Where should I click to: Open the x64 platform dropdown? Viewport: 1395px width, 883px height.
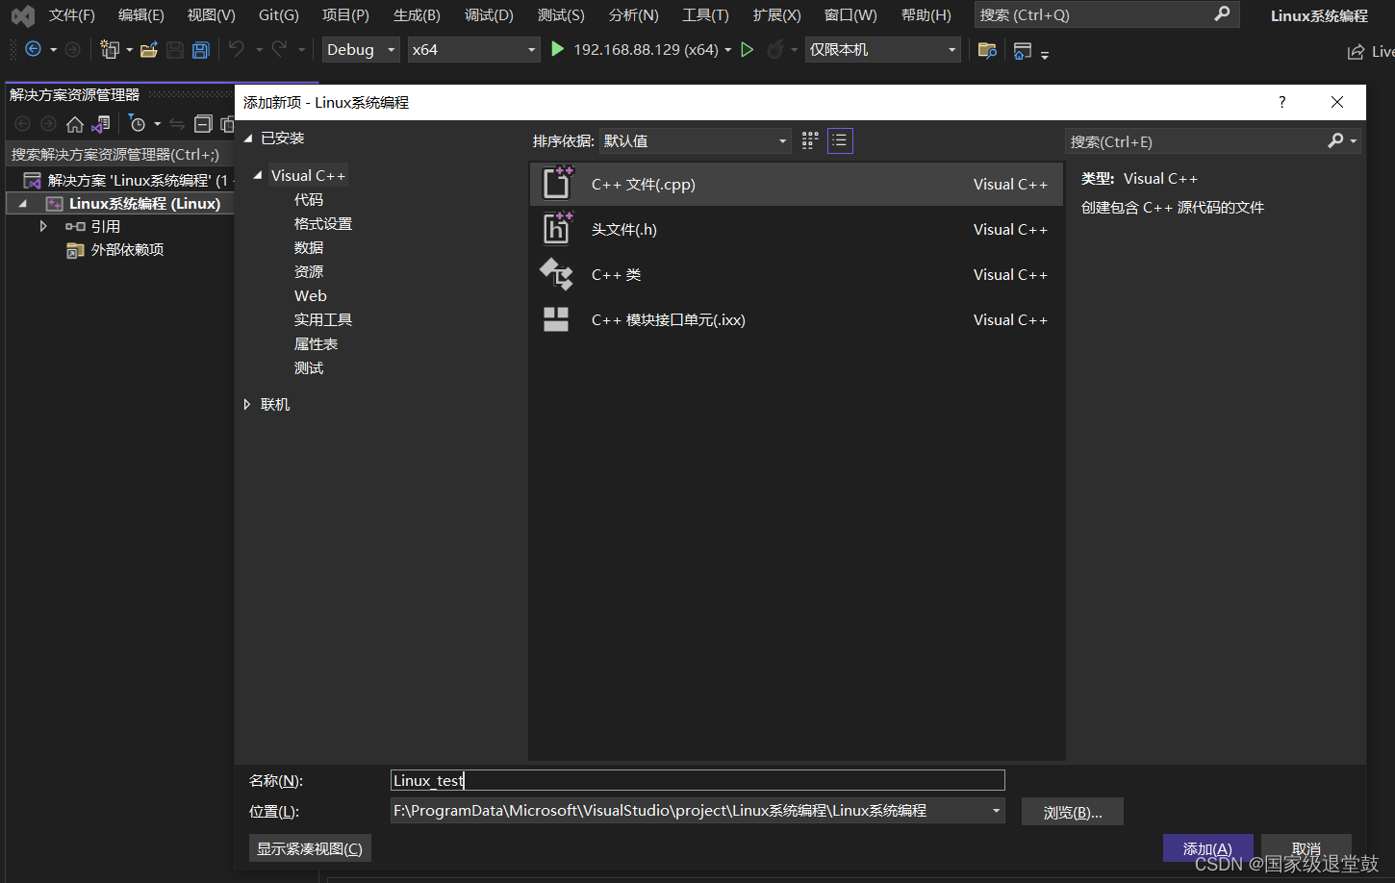point(473,49)
